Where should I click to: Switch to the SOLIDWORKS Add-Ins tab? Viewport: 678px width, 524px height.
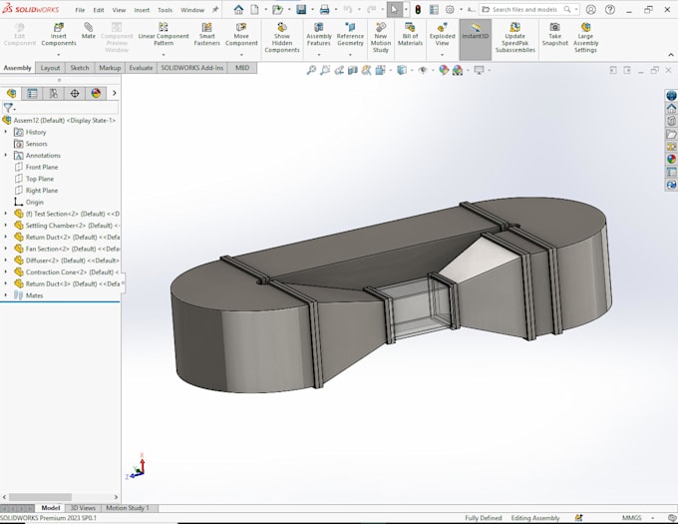192,68
